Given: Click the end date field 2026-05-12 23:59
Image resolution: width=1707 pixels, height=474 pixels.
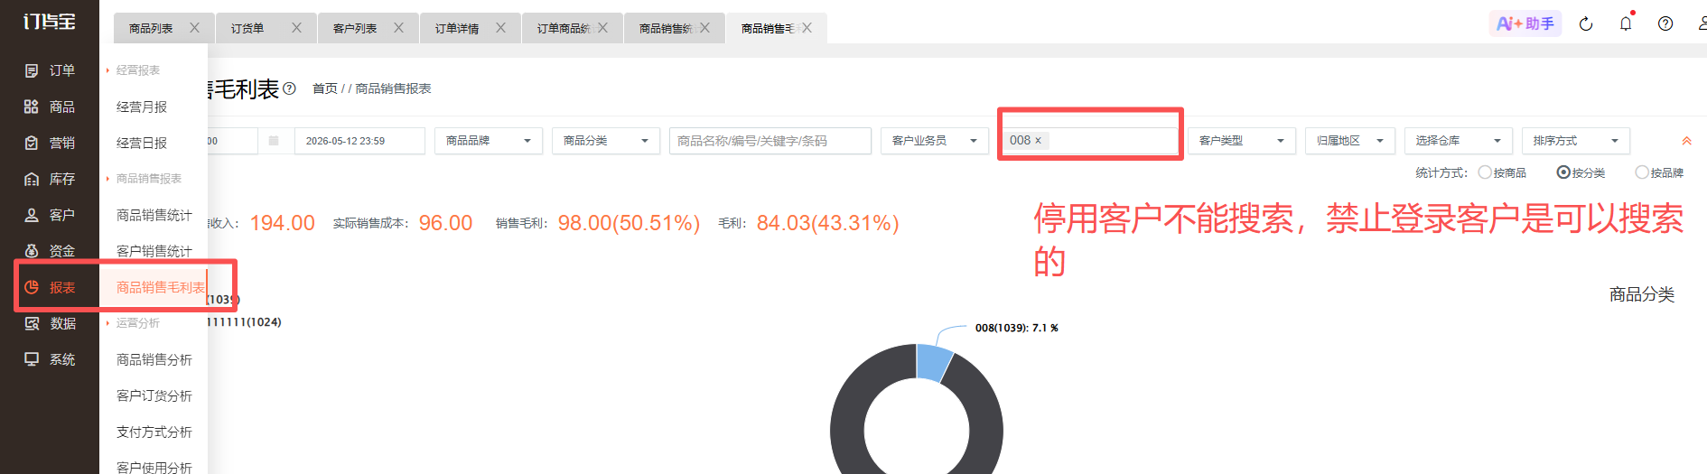Looking at the screenshot, I should pos(359,141).
